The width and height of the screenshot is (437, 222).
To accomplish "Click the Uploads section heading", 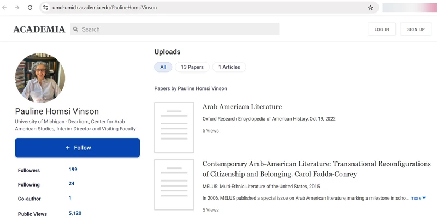I will point(167,52).
